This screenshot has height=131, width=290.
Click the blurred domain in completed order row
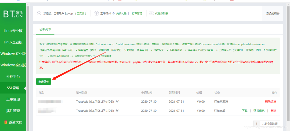pos(47,111)
